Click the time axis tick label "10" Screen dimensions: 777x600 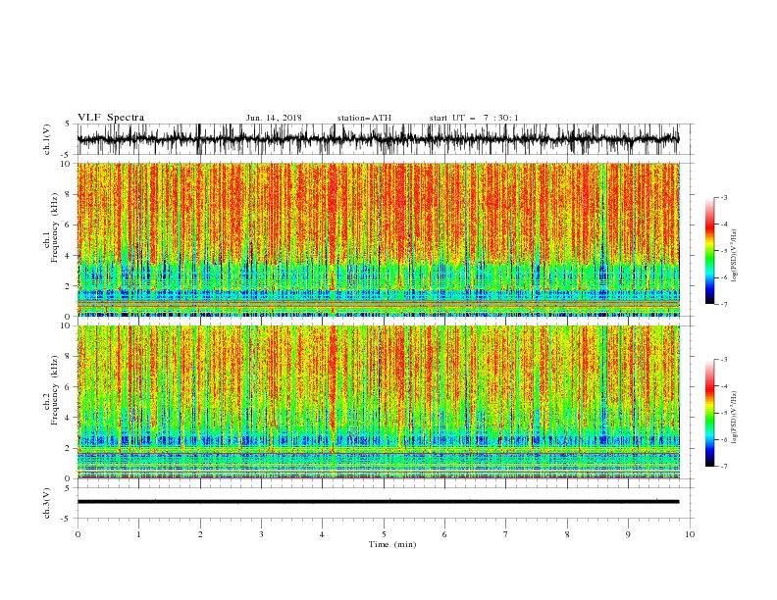[690, 534]
